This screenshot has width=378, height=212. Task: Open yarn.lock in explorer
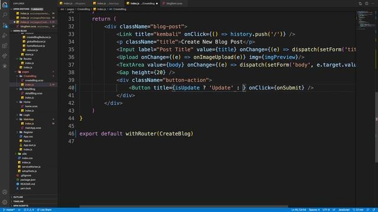tap(25, 188)
